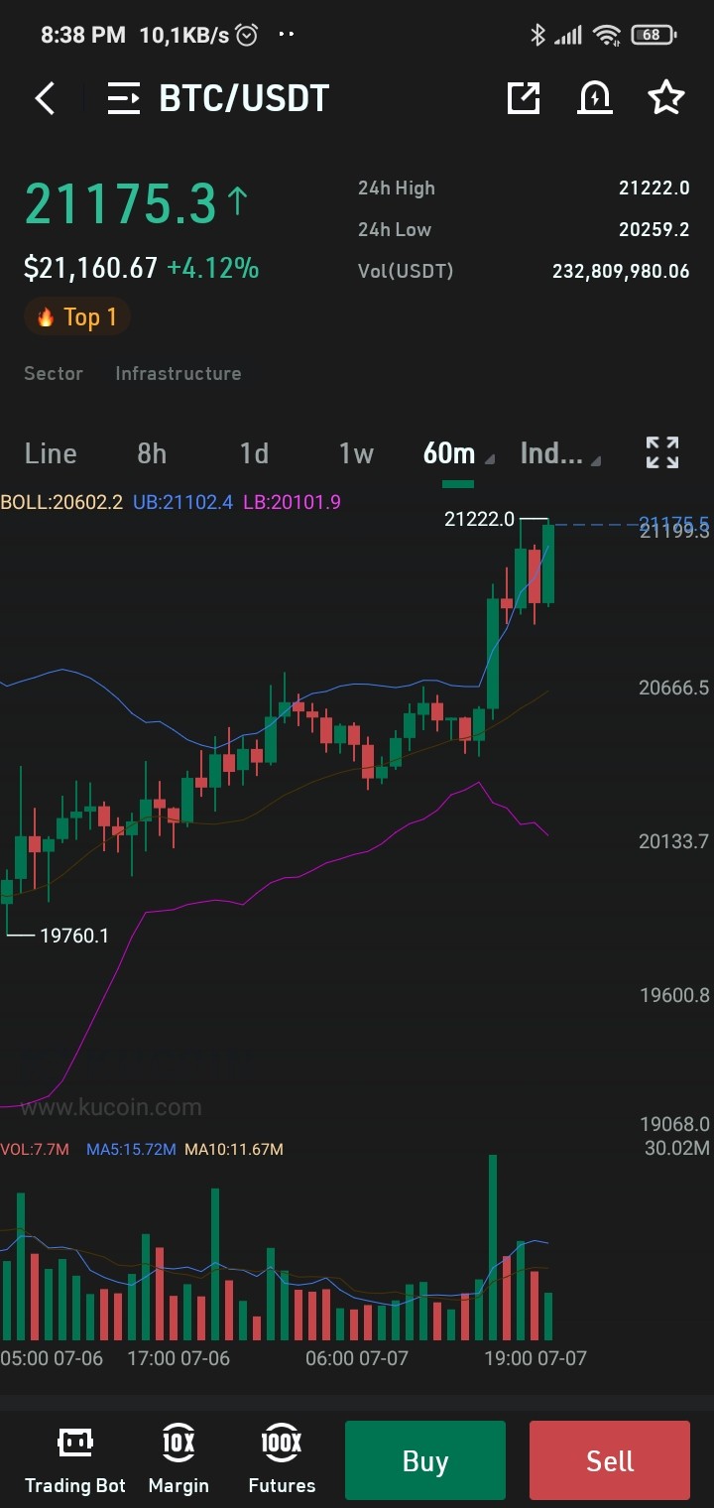Switch to the Line chart tab
714x1508 pixels.
point(51,453)
